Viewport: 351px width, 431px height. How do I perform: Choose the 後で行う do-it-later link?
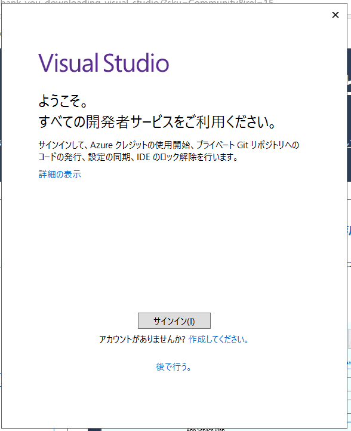click(174, 366)
